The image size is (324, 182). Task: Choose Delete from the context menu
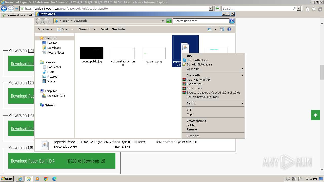coord(213,125)
